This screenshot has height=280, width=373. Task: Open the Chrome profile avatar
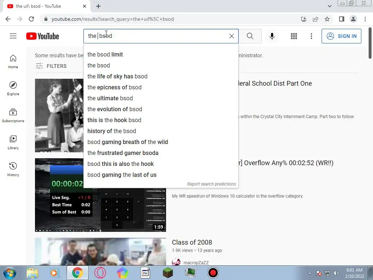point(353,19)
